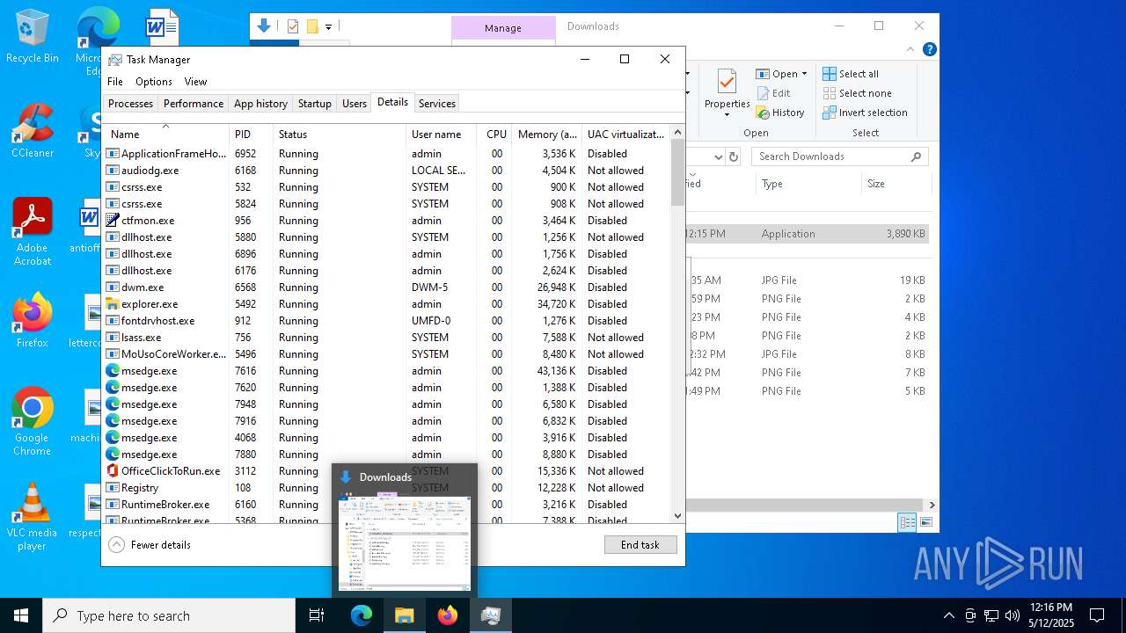Sort Downloads files by Size column
Viewport: 1126px width, 633px height.
tap(896, 184)
